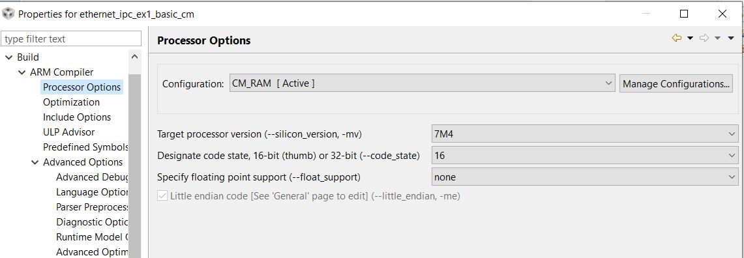Maximize the Properties dialog window

click(x=684, y=14)
